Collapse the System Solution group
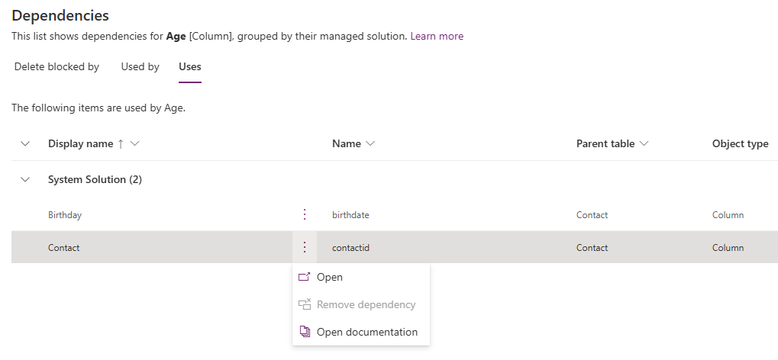The width and height of the screenshot is (778, 360). click(25, 179)
